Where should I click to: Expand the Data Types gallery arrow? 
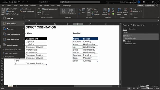point(75,13)
